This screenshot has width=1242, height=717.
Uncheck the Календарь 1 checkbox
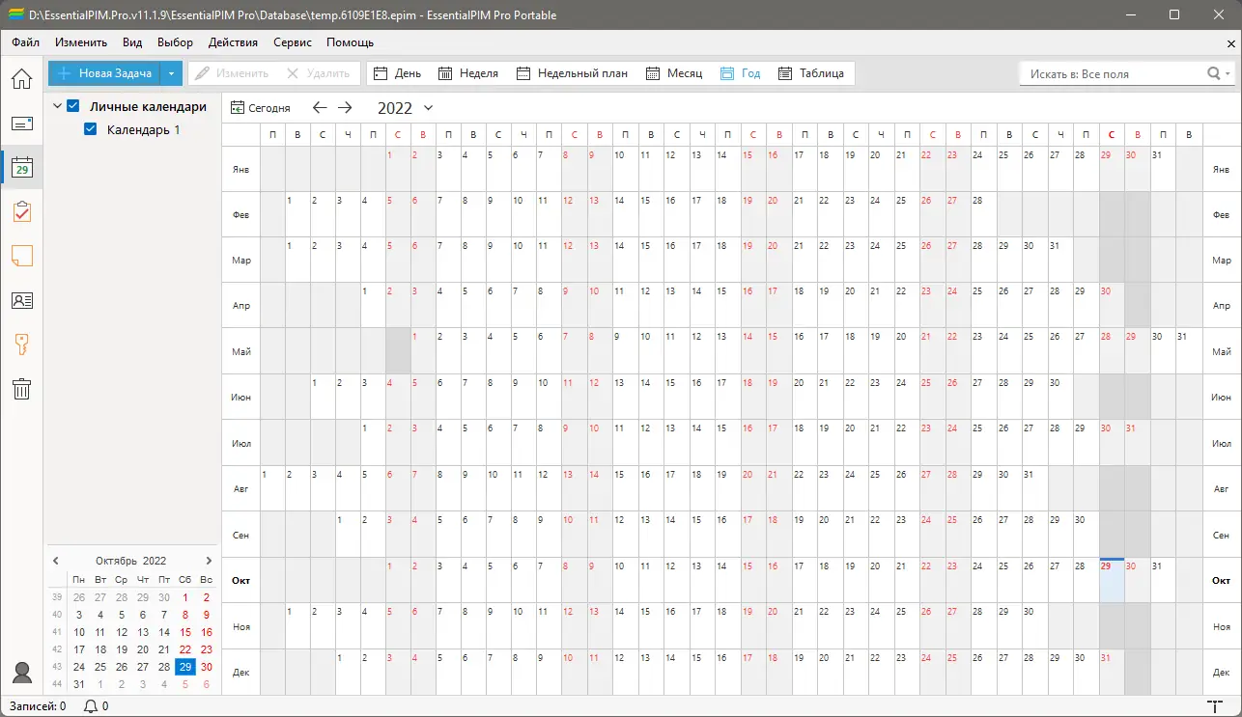pyautogui.click(x=91, y=129)
